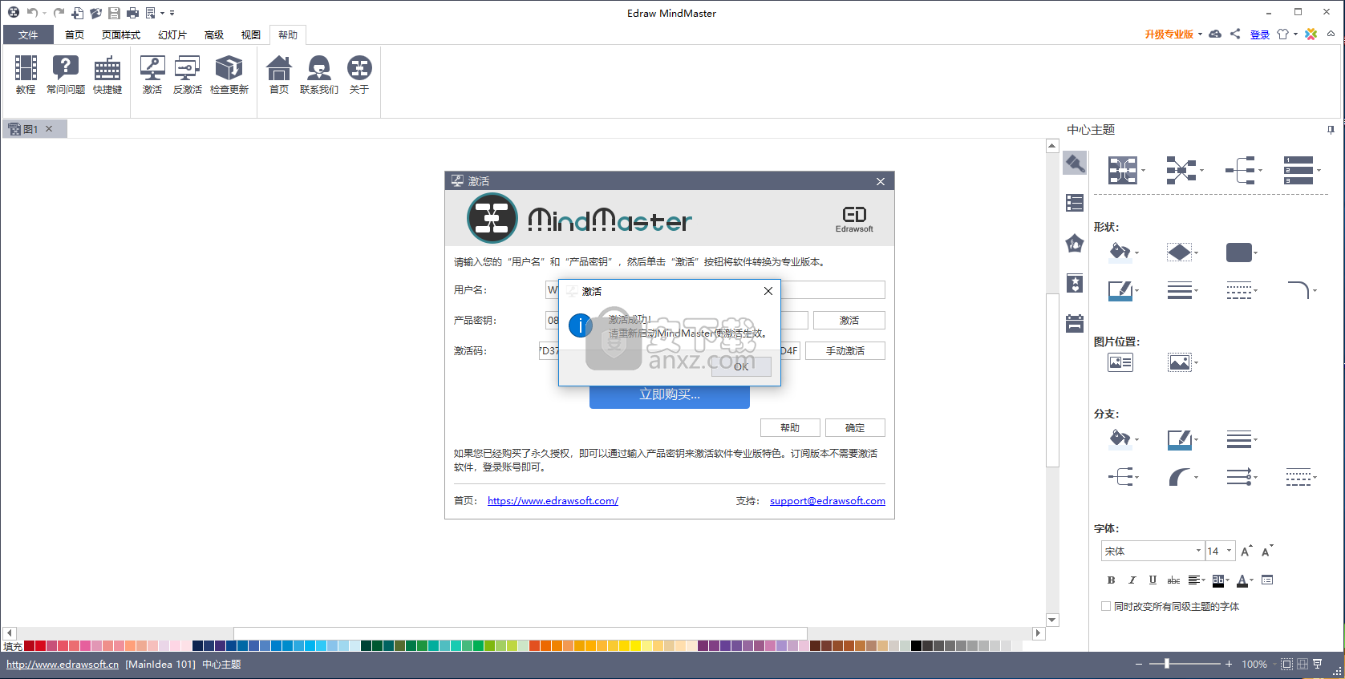This screenshot has height=679, width=1345.
Task: Switch to the 高级 tab
Action: pyautogui.click(x=214, y=34)
